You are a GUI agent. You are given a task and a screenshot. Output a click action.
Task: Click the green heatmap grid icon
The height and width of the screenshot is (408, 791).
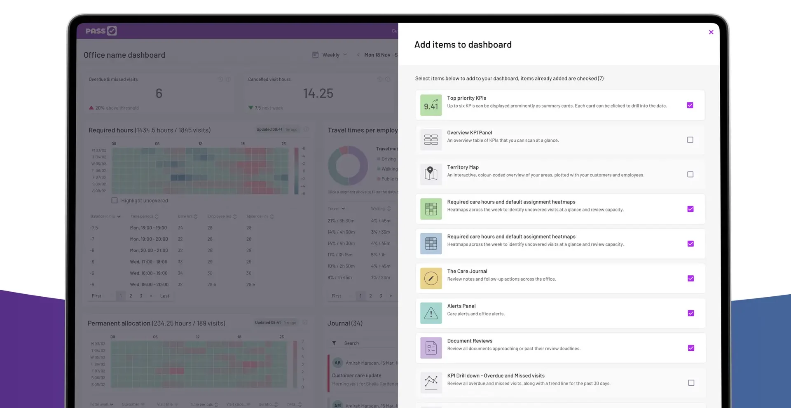(431, 209)
